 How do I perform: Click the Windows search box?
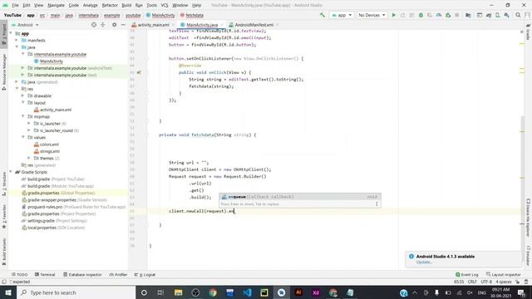click(76, 292)
